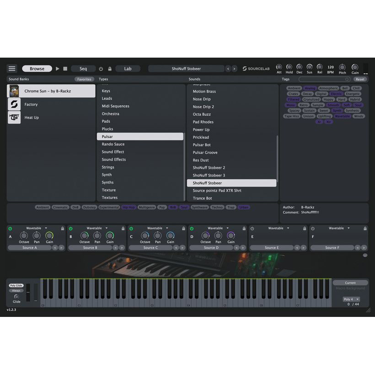The image size is (375, 375).
Task: Click the Hold envelope knob
Action: [289, 67]
